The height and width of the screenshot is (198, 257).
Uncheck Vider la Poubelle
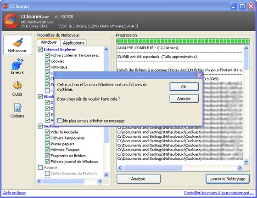pos(47,132)
